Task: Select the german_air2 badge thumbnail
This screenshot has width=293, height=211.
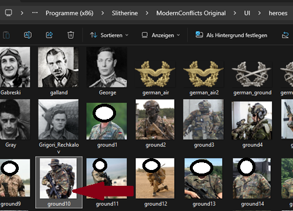Action: pyautogui.click(x=203, y=74)
